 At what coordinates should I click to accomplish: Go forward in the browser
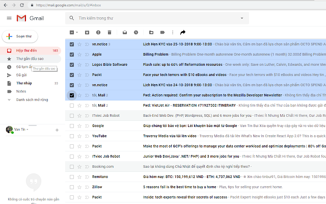click(x=14, y=5)
